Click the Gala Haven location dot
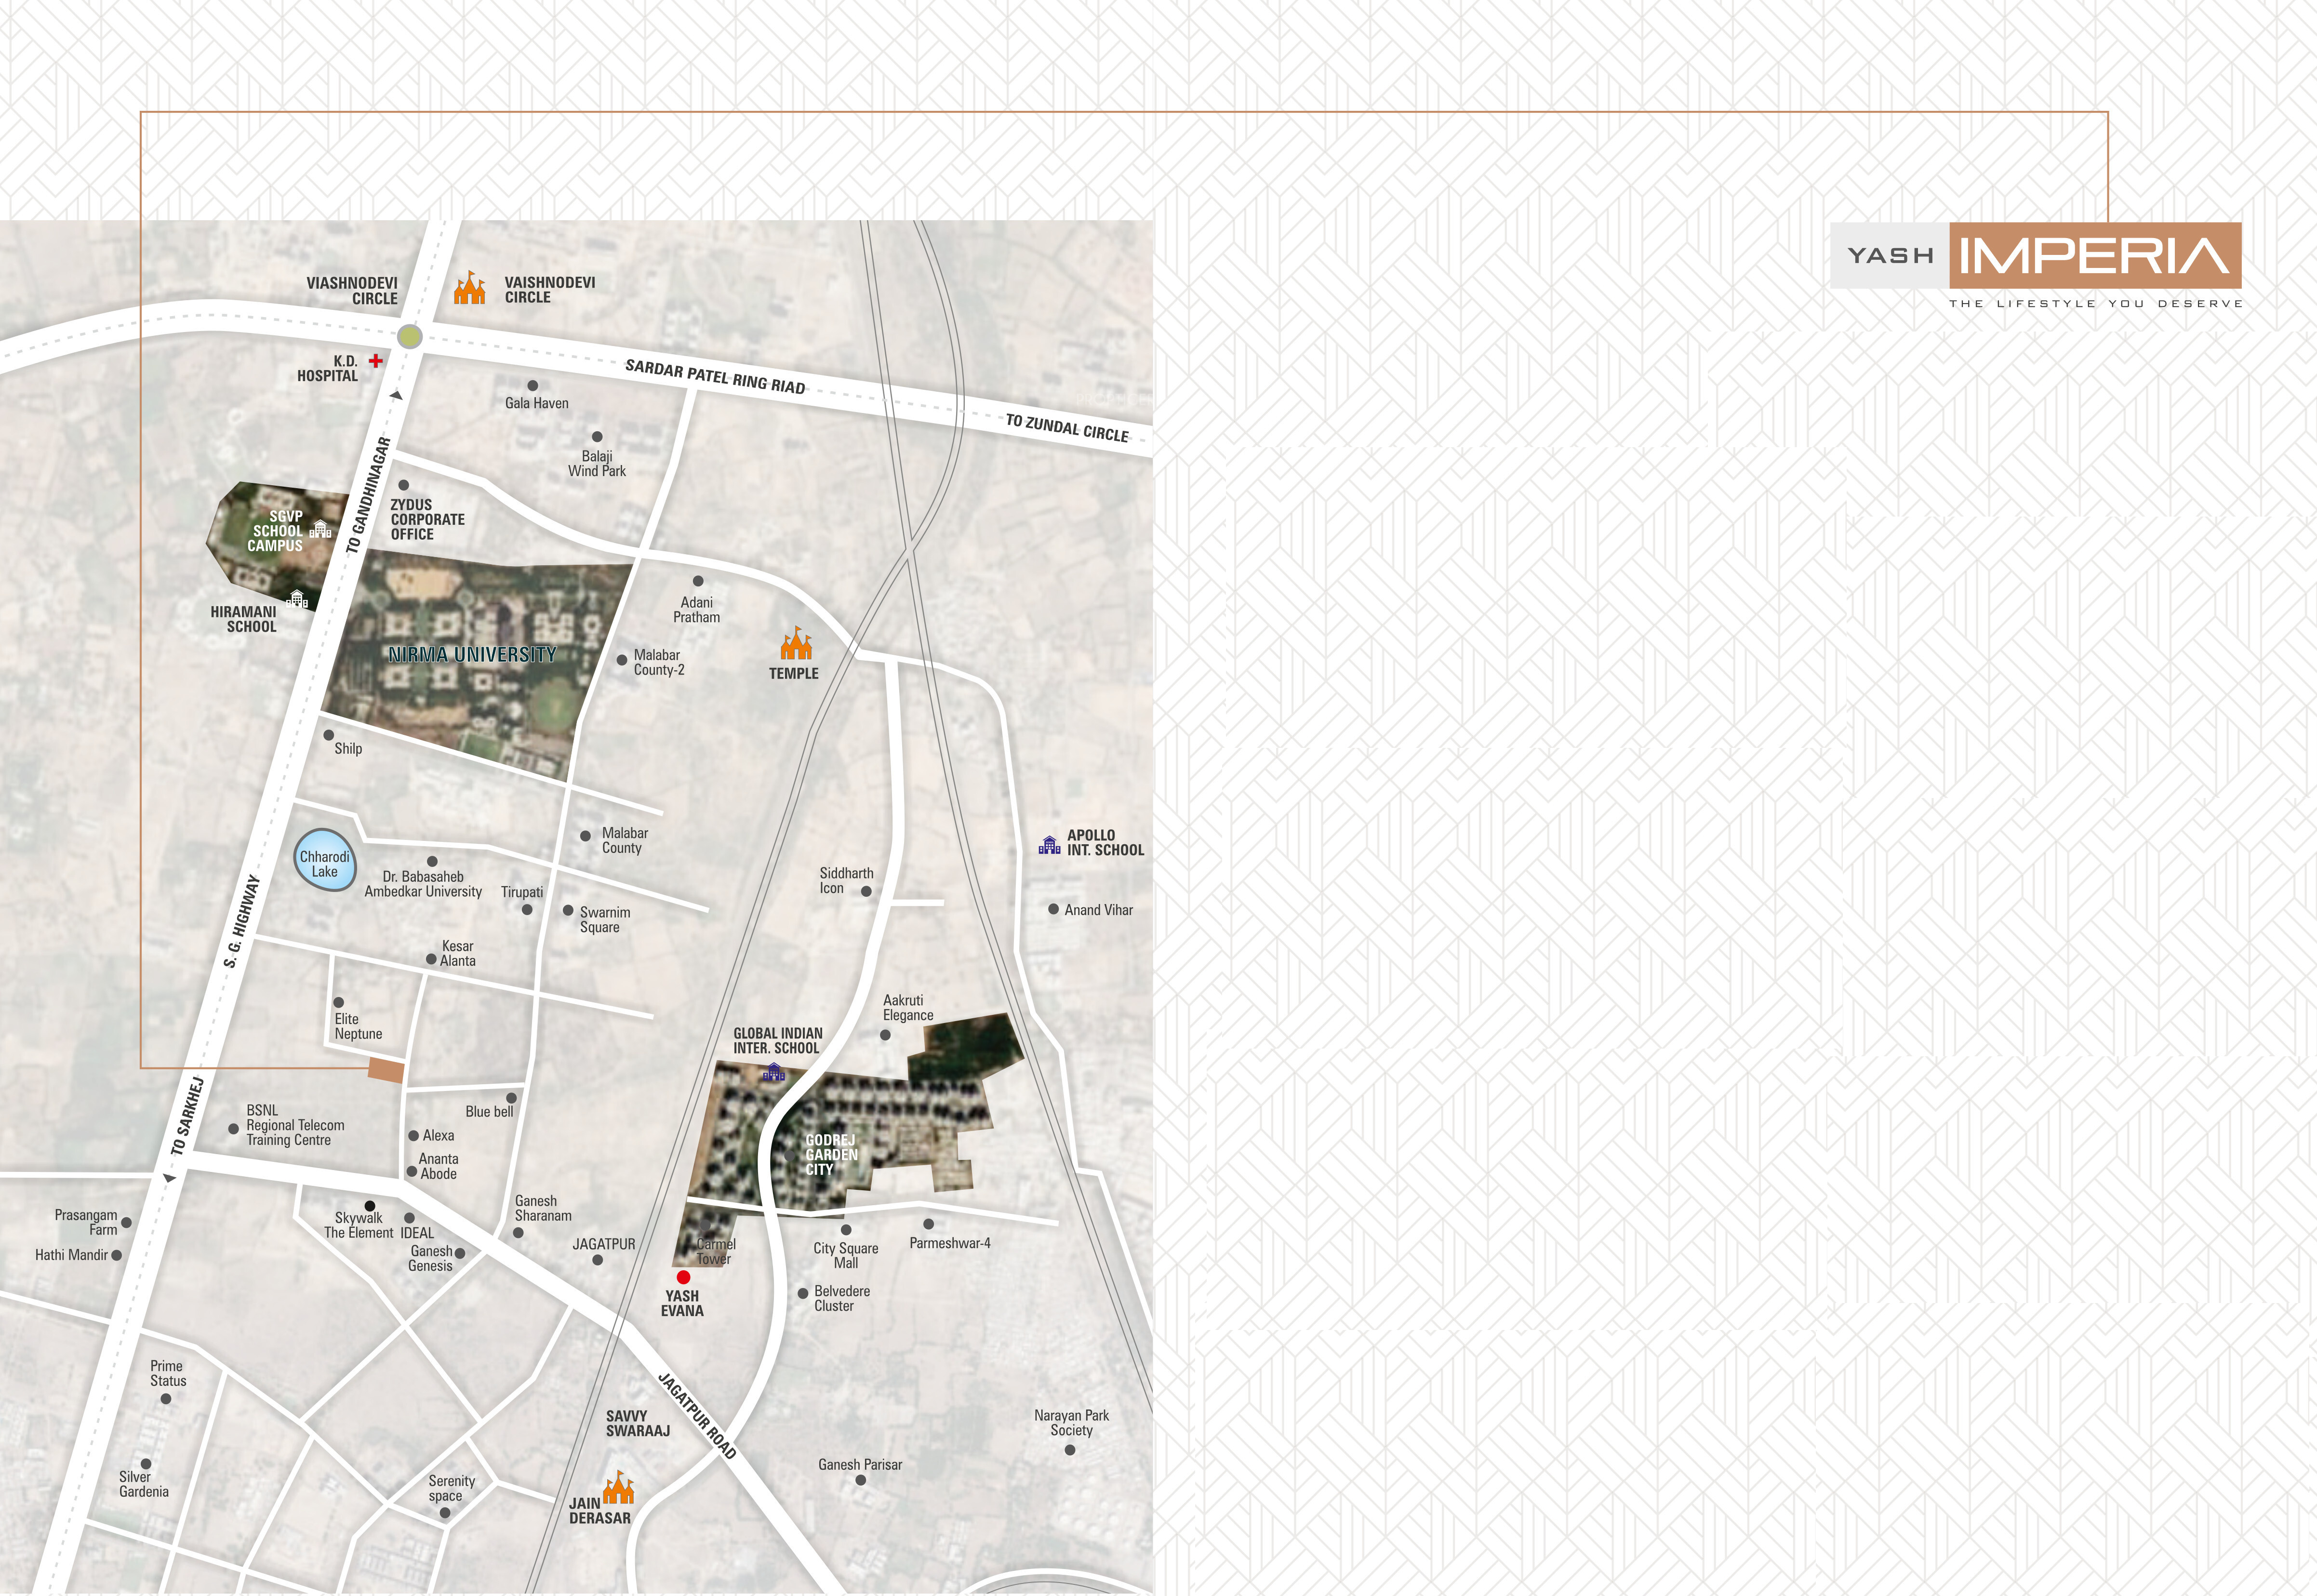The height and width of the screenshot is (1596, 2317). coord(533,385)
